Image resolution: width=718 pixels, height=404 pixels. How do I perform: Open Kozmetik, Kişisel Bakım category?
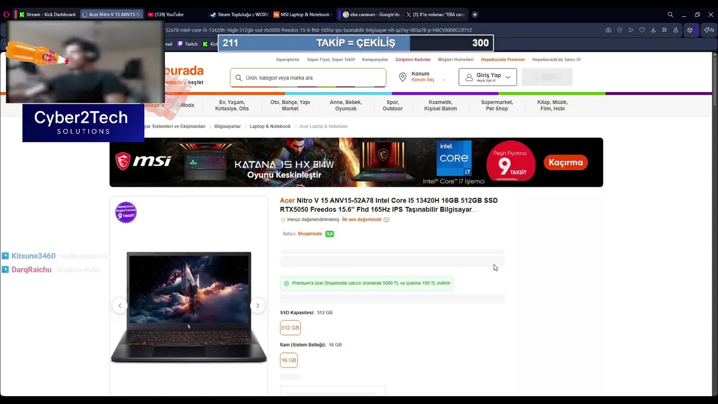[x=440, y=105]
